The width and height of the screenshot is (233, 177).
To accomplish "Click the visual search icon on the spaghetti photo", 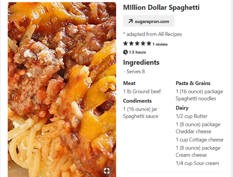I will [107, 171].
